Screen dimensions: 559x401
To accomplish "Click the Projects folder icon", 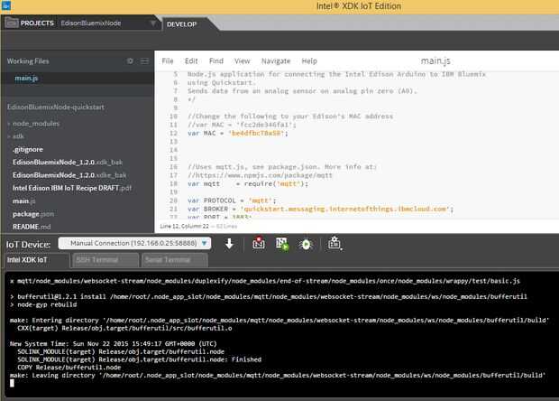I will tap(12, 23).
